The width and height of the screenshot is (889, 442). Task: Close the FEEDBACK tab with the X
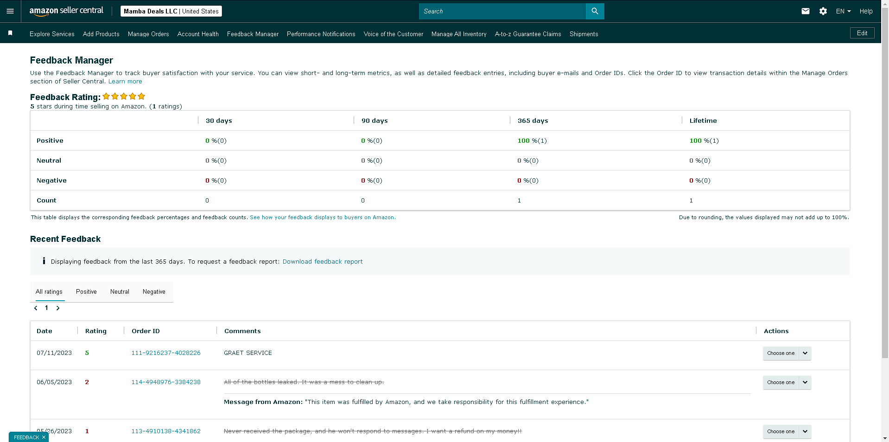(x=44, y=437)
